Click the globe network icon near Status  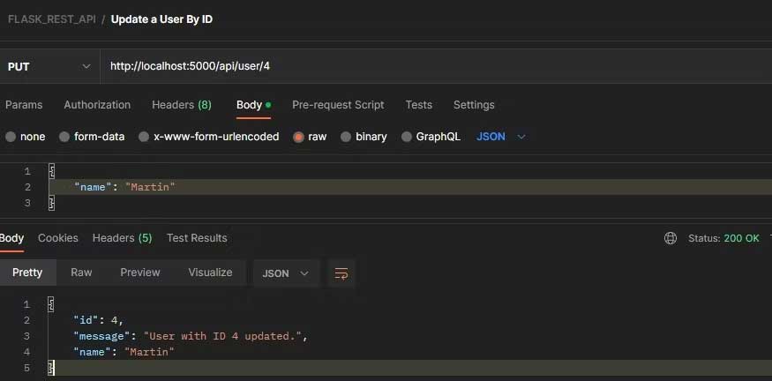671,238
